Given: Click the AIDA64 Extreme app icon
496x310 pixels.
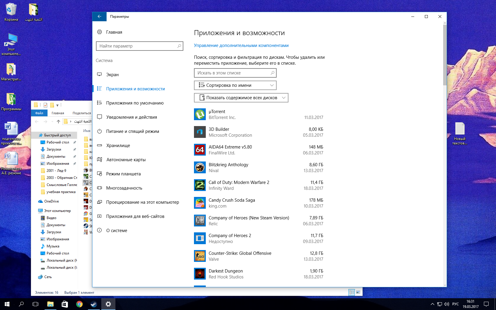Looking at the screenshot, I should [x=200, y=150].
